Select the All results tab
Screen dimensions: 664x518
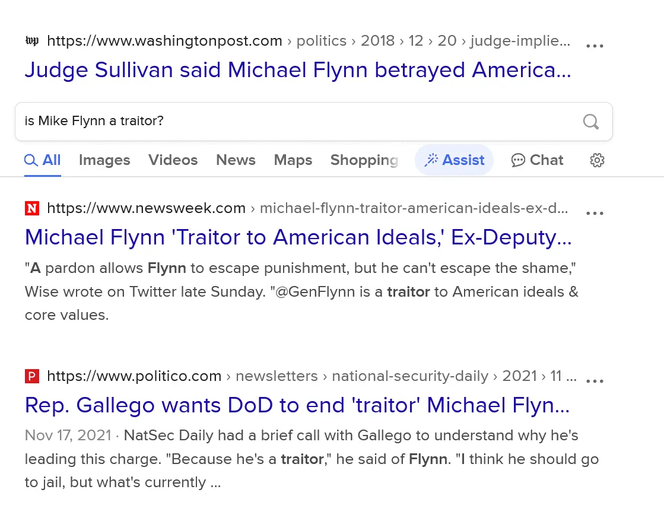point(43,160)
